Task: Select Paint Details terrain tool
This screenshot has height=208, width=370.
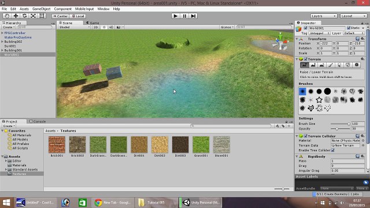Action: 348,65
